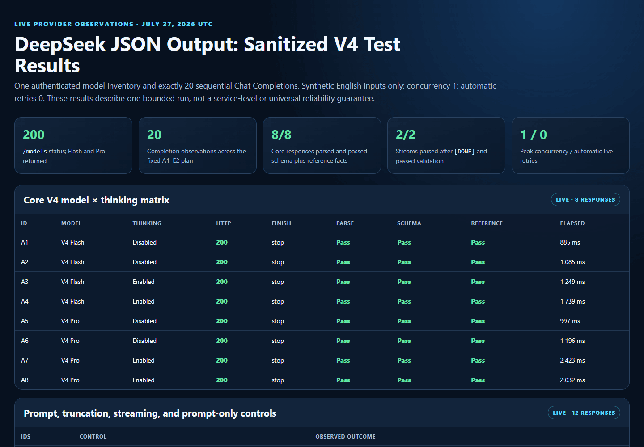Click the '1,739 ms' elapsed value

point(572,301)
